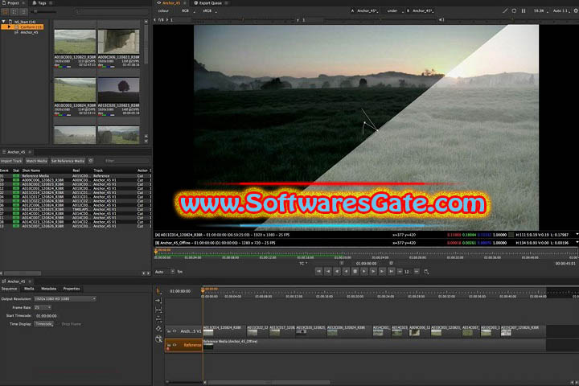Step forward one frame button
Viewport: 579px width, 386px height.
click(373, 272)
